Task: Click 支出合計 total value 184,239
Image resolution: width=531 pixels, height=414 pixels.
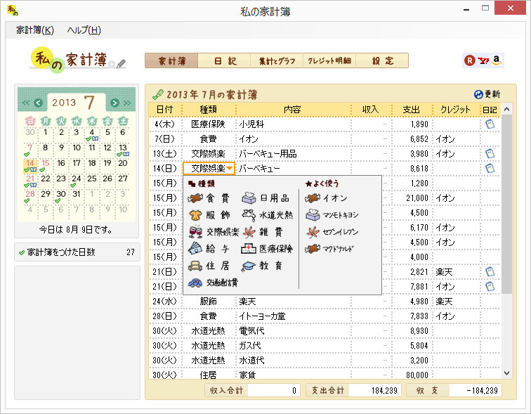Action: [x=375, y=391]
